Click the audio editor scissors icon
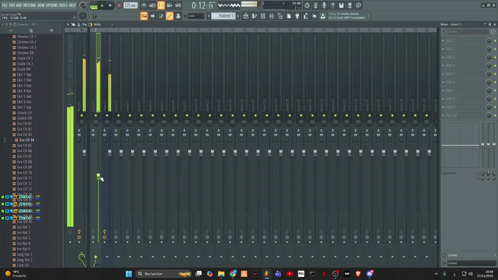Image resolution: width=498 pixels, height=280 pixels. point(316,5)
